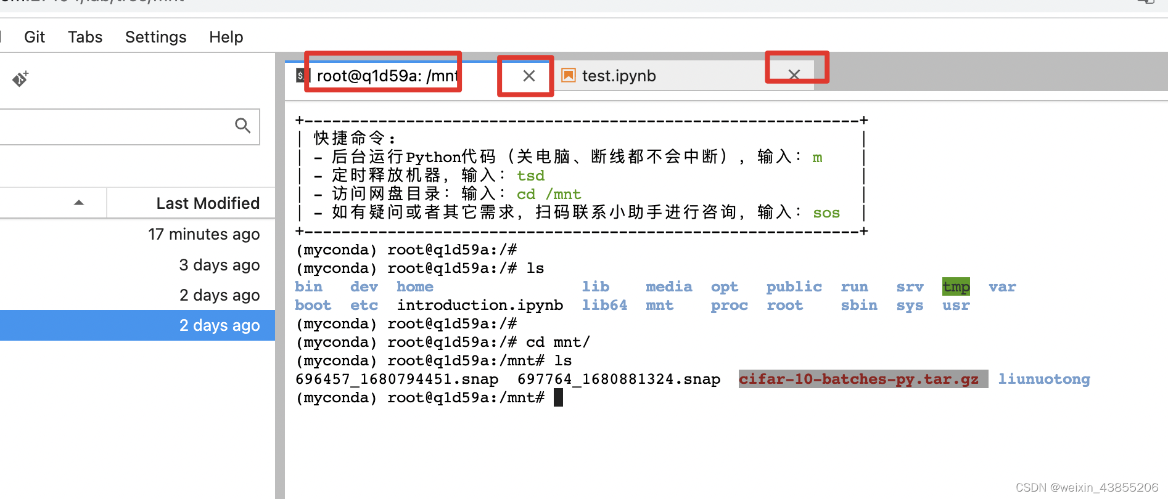This screenshot has width=1168, height=499.
Task: Click 'introduction.ipynb' in terminal output
Action: 480,306
